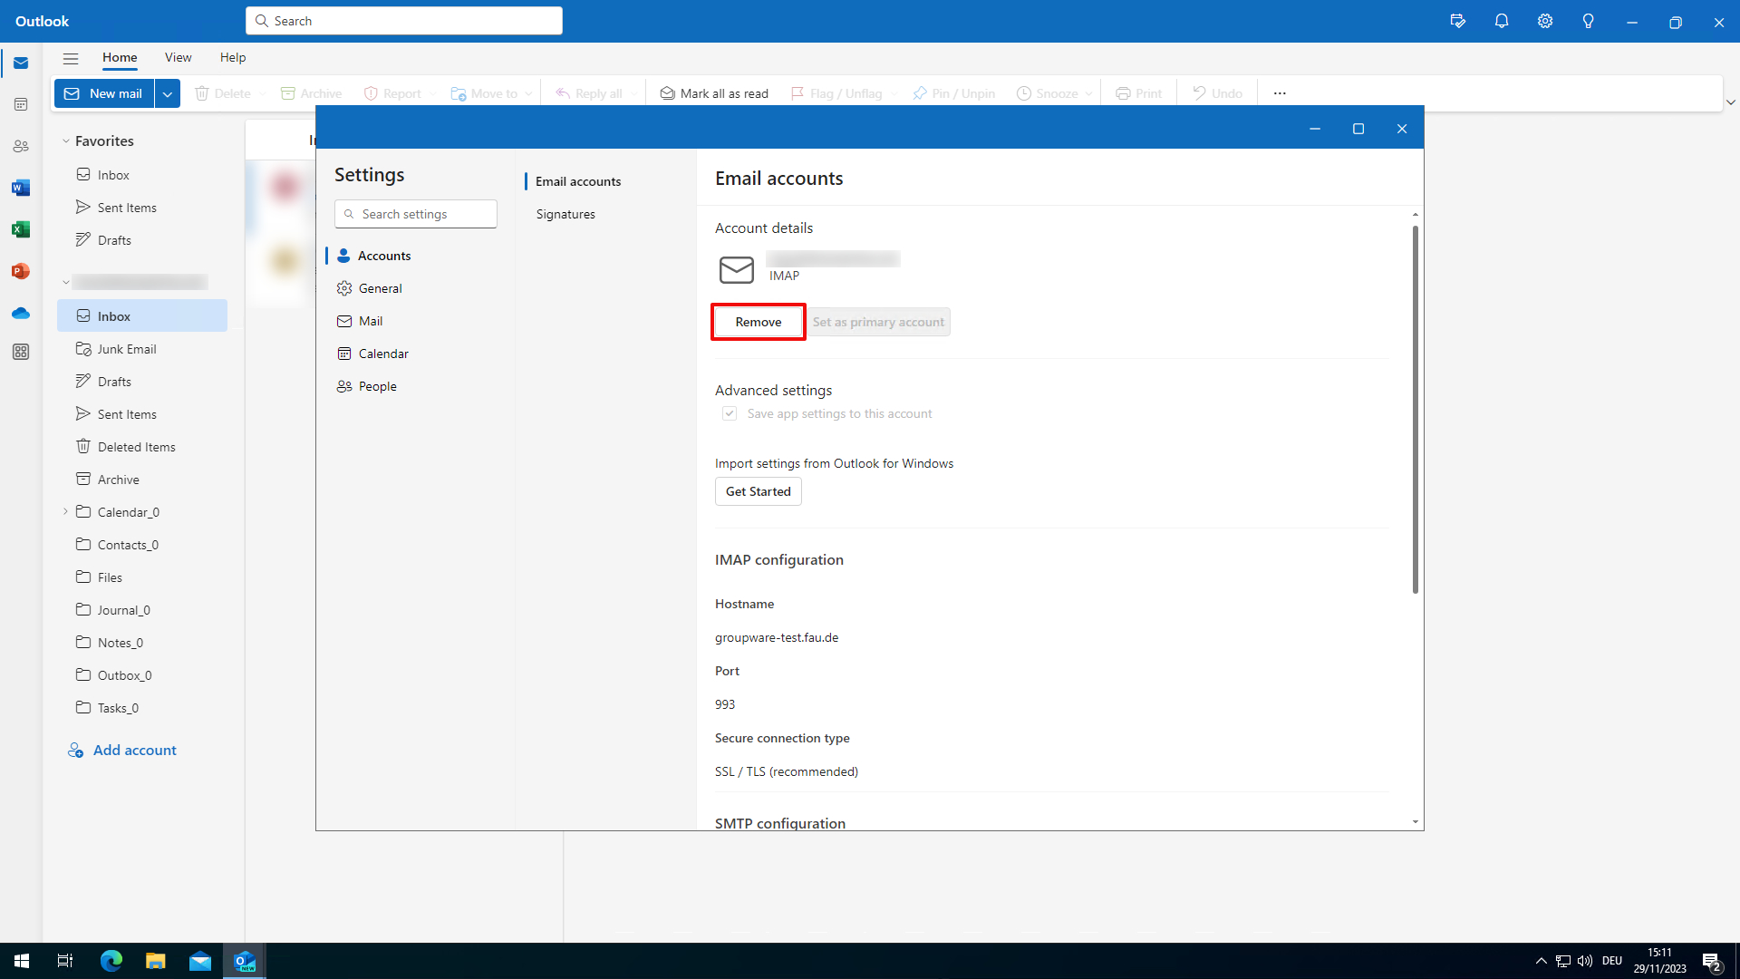Viewport: 1740px width, 979px height.
Task: Open OneDrive from the app rail
Action: point(21,313)
